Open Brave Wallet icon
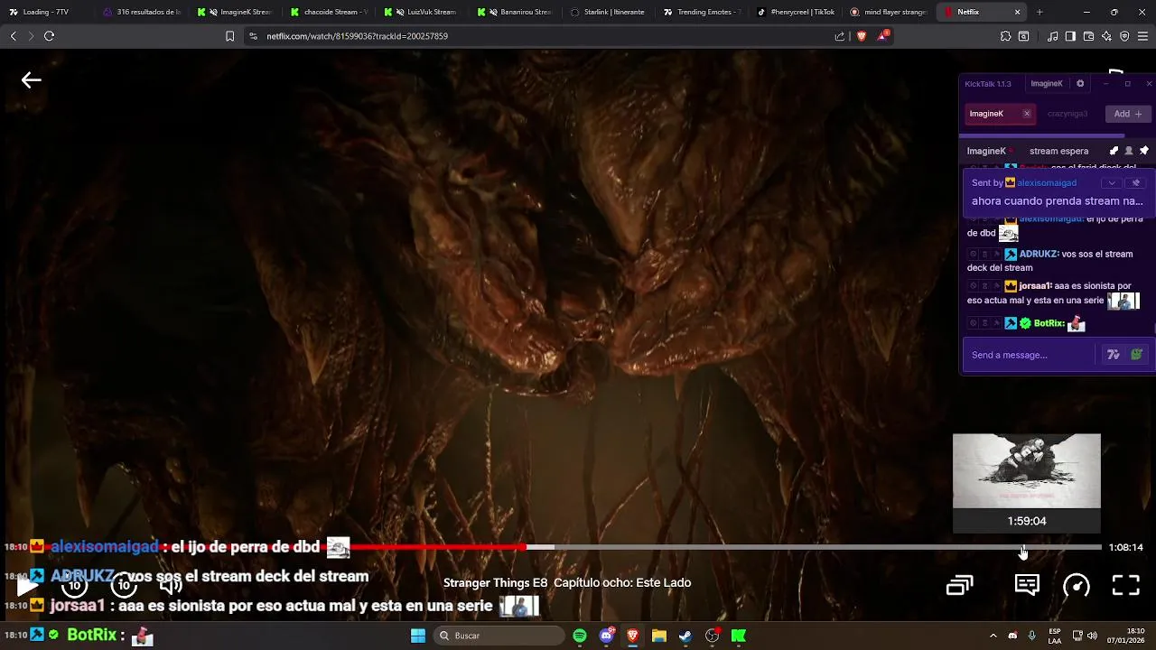 pos(1088,36)
